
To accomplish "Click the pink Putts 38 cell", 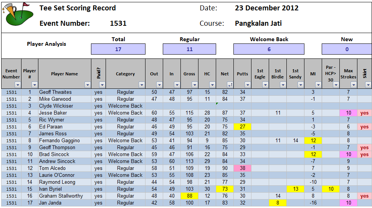I will click(x=242, y=168).
